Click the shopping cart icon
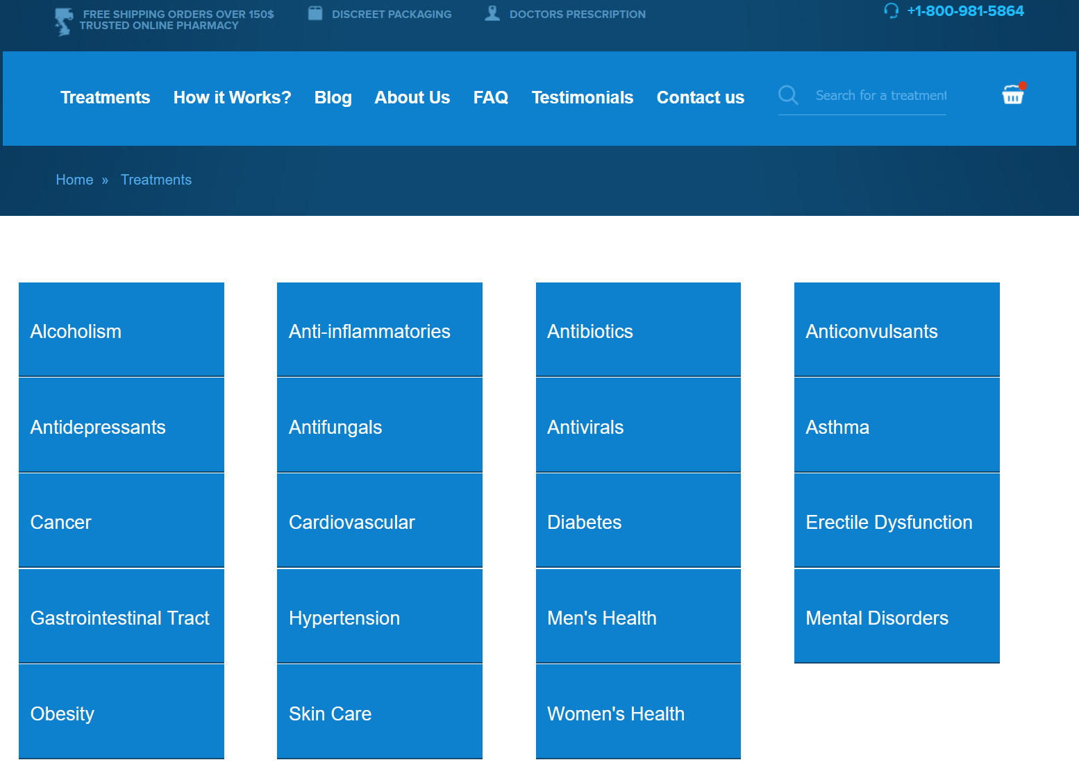The height and width of the screenshot is (769, 1079). (1012, 95)
